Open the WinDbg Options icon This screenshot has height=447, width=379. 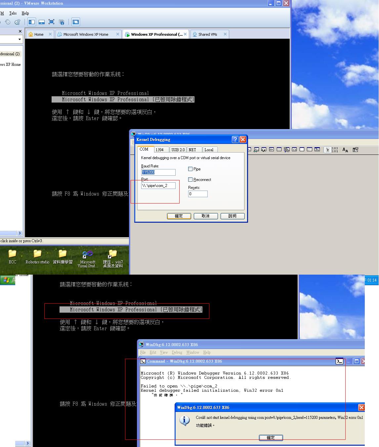coord(356,150)
